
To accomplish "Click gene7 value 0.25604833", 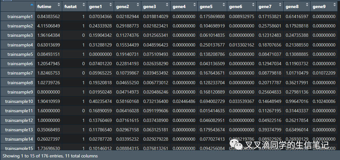I will 270,92.
